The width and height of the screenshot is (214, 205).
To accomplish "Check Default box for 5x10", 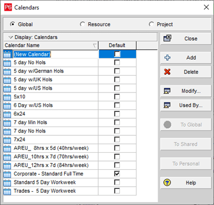I will 117,96.
